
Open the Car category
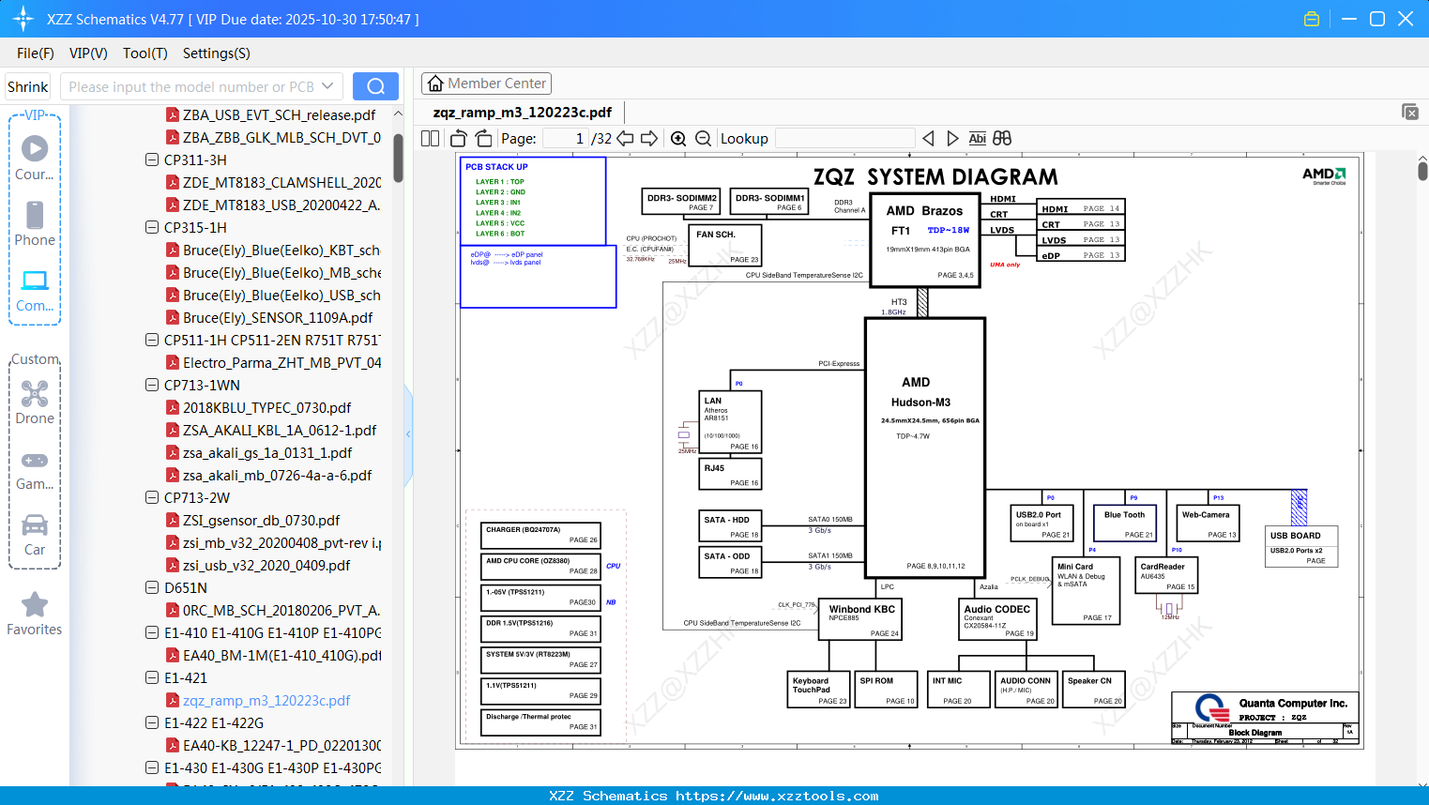pyautogui.click(x=35, y=535)
